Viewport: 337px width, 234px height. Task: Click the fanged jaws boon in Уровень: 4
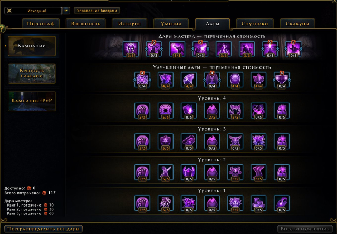click(x=235, y=111)
